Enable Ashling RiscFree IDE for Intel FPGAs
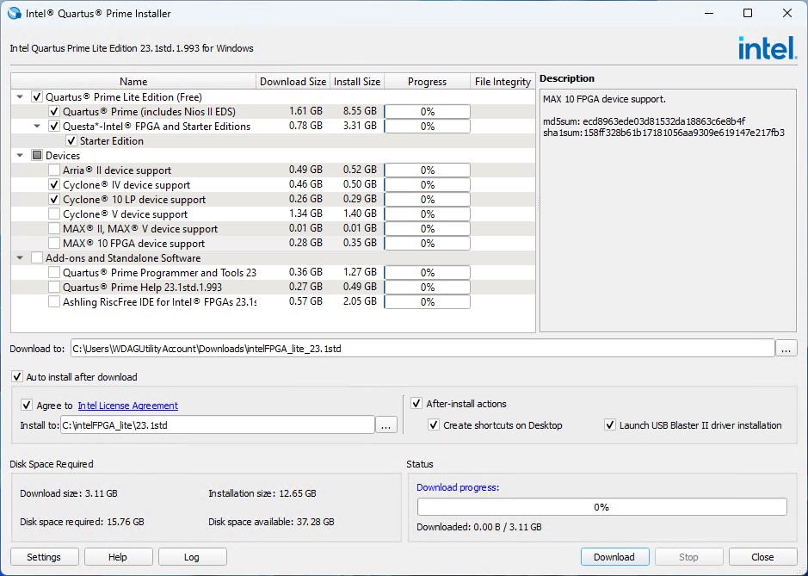Viewport: 808px width, 576px height. [54, 301]
